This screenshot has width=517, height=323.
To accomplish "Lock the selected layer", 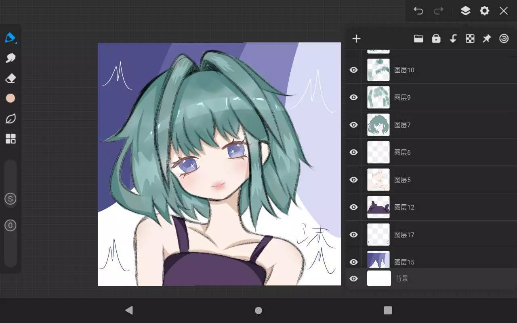I will coord(436,39).
